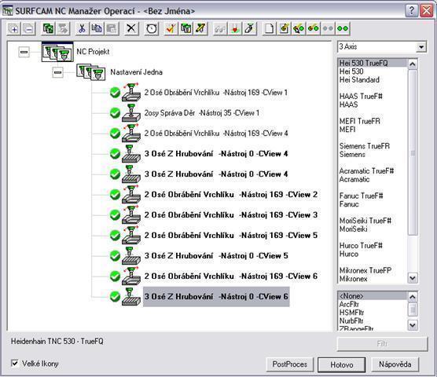Click the postprocessor list scrollbar thumb

[413, 152]
